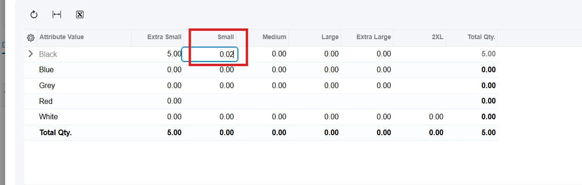Sort by the Attribute Value column header

tap(61, 37)
